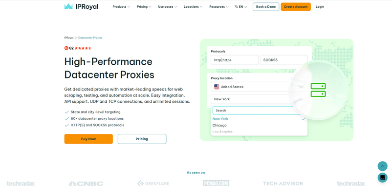Click the CNBC logo
The height and width of the screenshot is (186, 391).
[x=86, y=184]
